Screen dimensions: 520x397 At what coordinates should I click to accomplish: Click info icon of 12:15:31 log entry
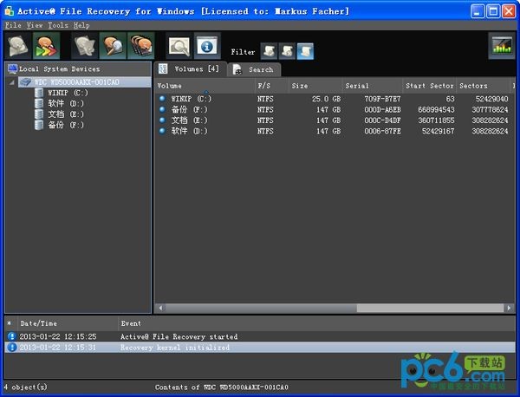coord(11,348)
